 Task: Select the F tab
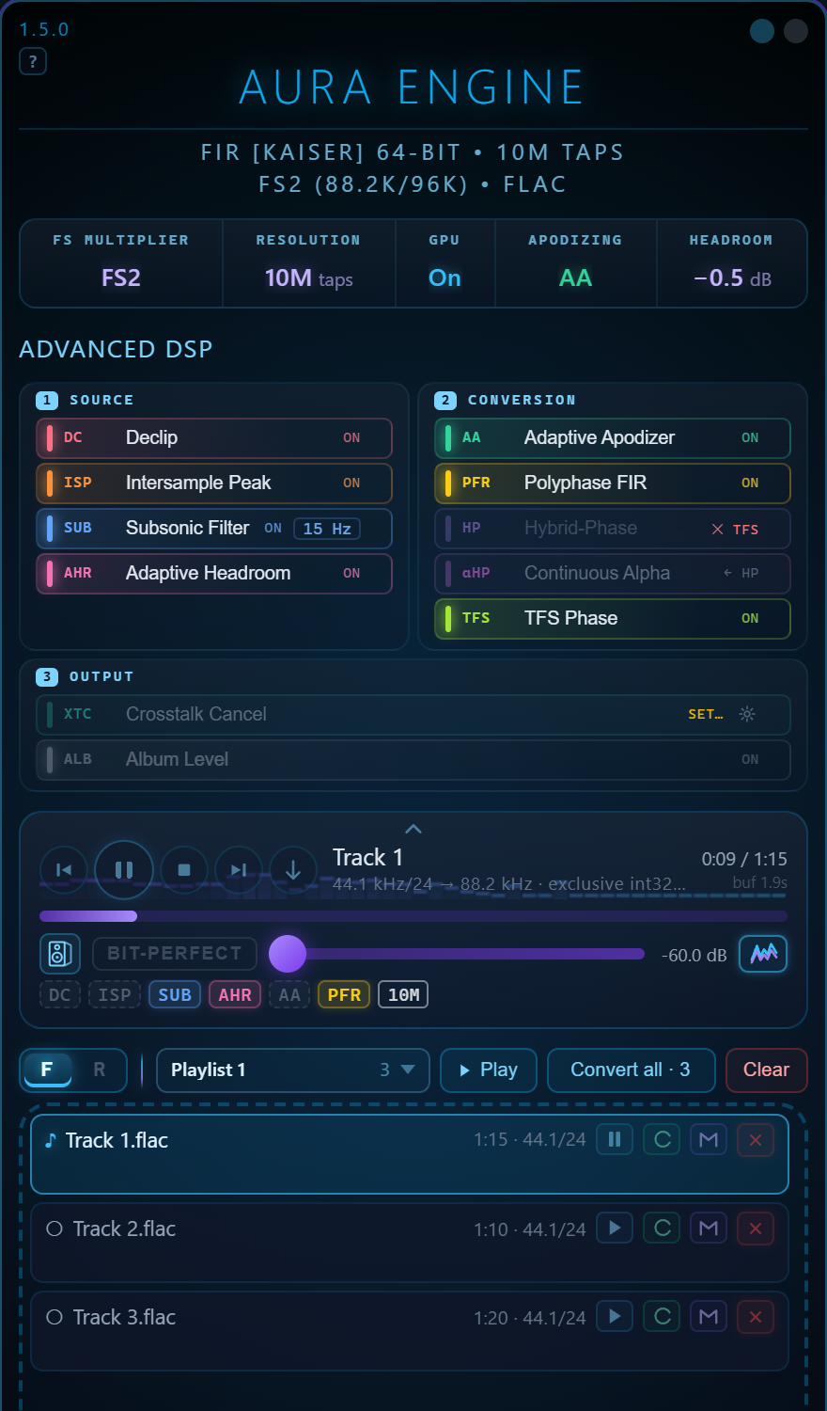click(47, 1070)
